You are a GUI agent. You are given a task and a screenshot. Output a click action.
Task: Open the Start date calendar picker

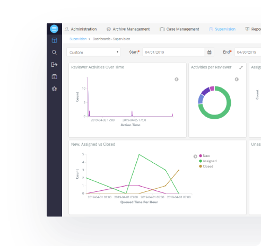click(210, 52)
